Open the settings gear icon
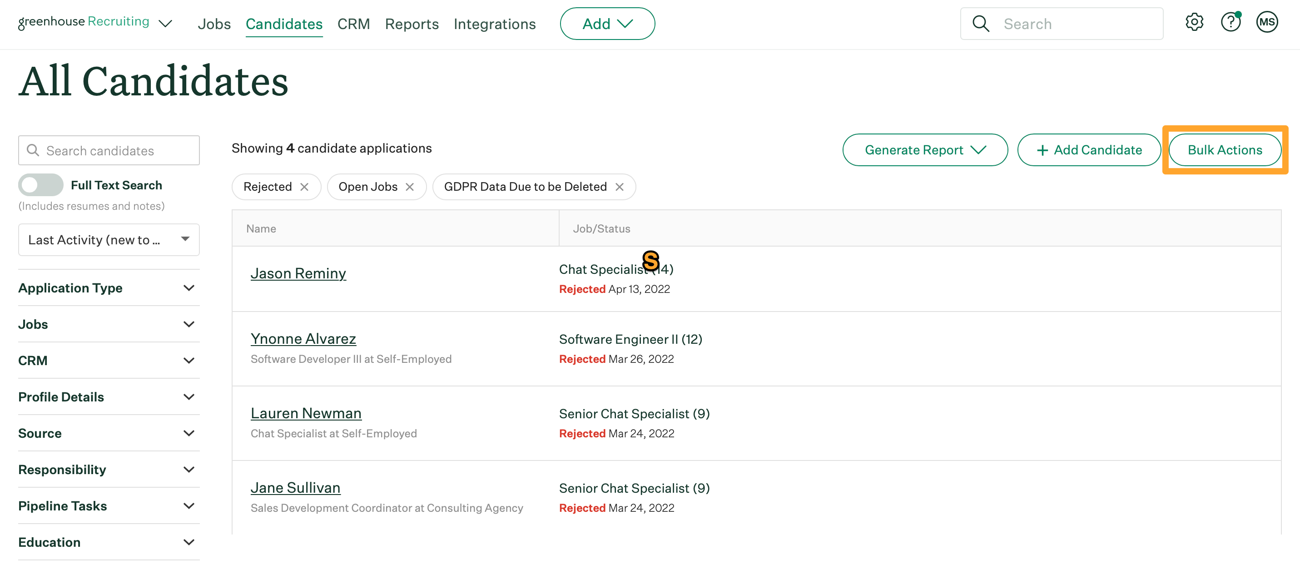This screenshot has width=1300, height=584. [x=1194, y=23]
